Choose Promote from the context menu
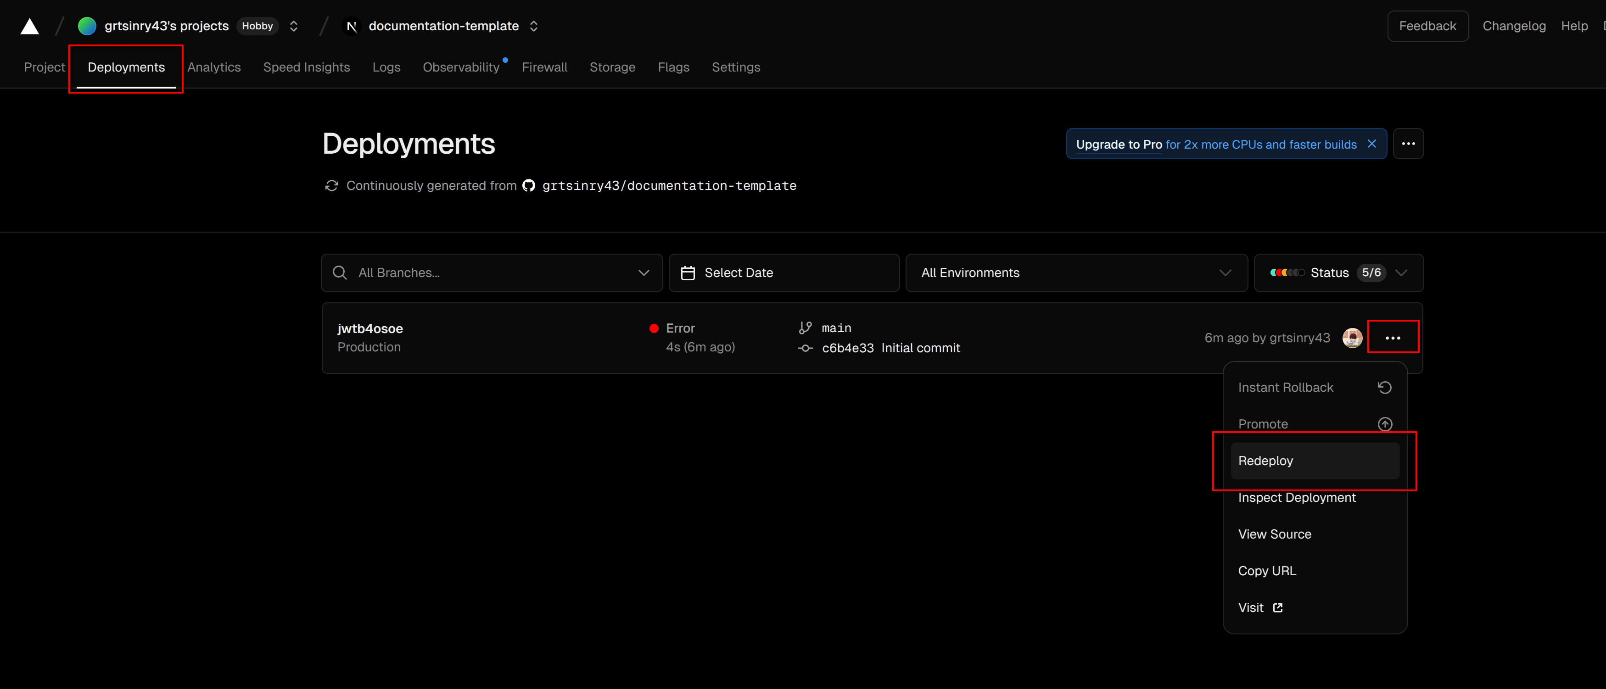 [x=1315, y=424]
